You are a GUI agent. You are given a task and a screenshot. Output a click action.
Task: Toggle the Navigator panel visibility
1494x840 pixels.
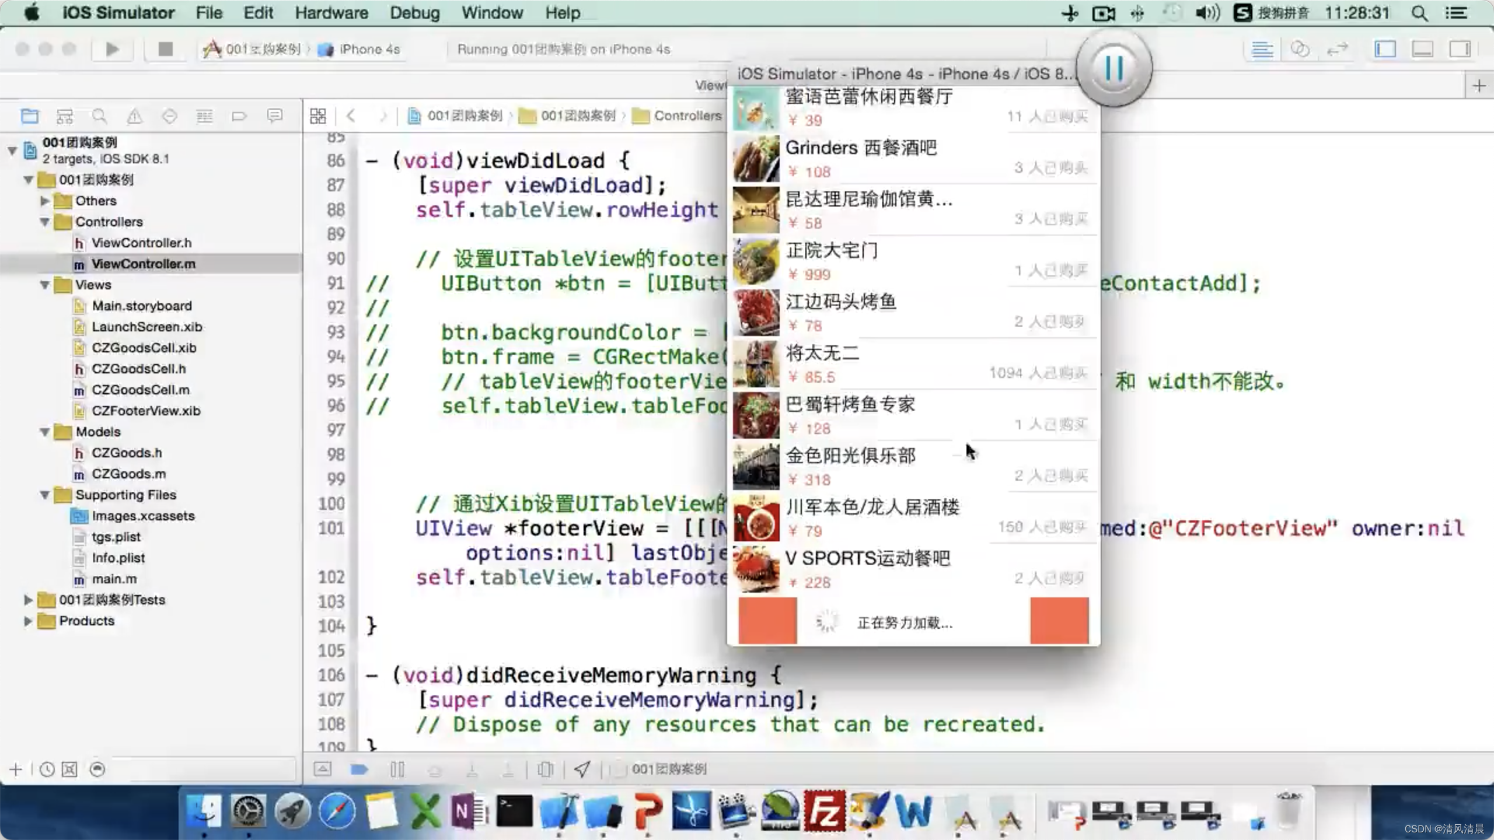coord(1385,50)
